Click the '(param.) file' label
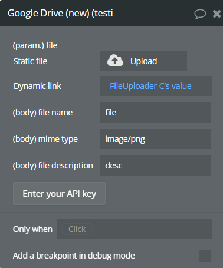This screenshot has width=223, height=268. click(35, 45)
